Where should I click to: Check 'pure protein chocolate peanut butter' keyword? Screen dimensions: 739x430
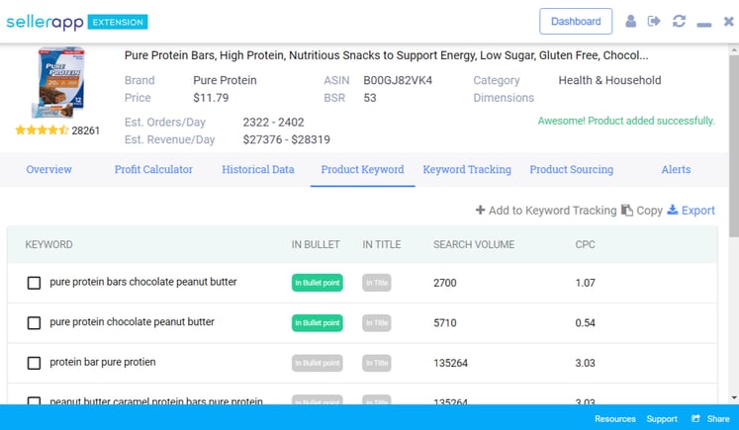pos(34,322)
